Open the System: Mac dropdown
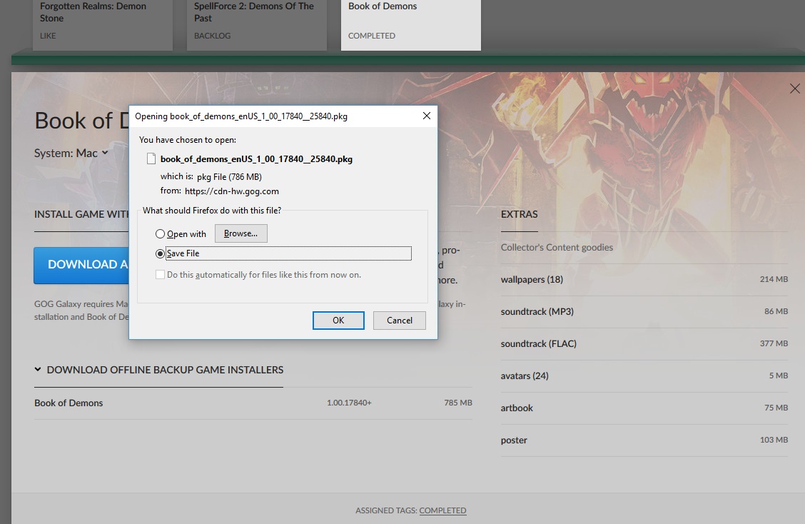Screen dimensions: 805x524 71,153
